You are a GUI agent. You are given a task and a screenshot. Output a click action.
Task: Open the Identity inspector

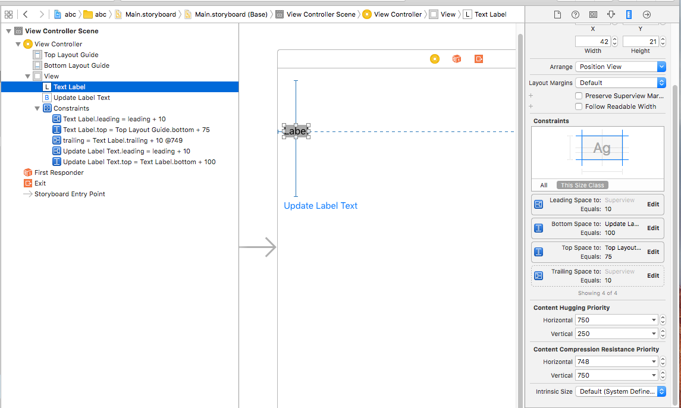(593, 15)
